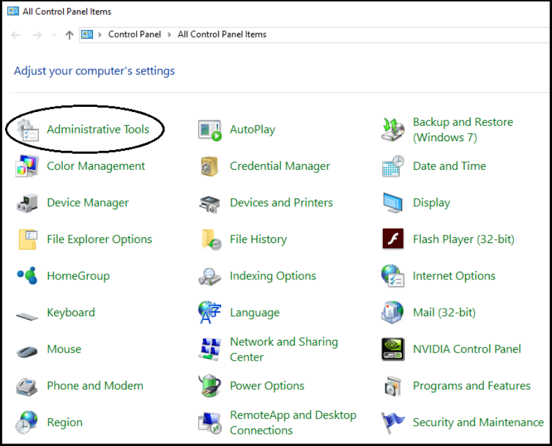
Task: Select the Internet Options link
Action: pos(454,276)
